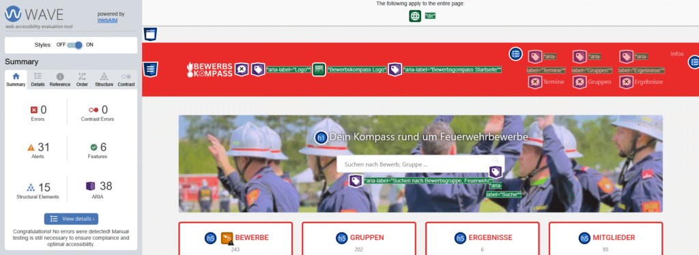Open the Gruppen nav link
699x255 pixels.
[599, 82]
